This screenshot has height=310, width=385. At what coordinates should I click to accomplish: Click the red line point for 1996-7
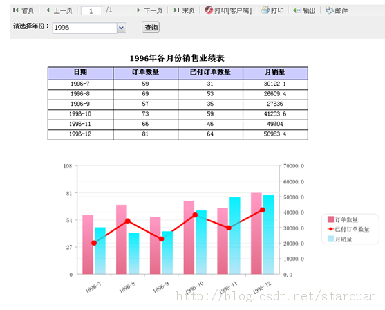(x=94, y=243)
